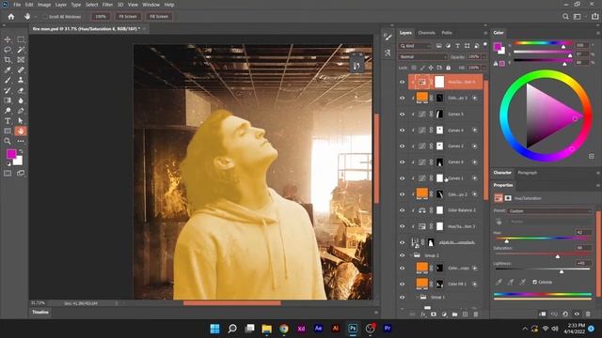Hide the Curves 1 layer

[x=402, y=178]
